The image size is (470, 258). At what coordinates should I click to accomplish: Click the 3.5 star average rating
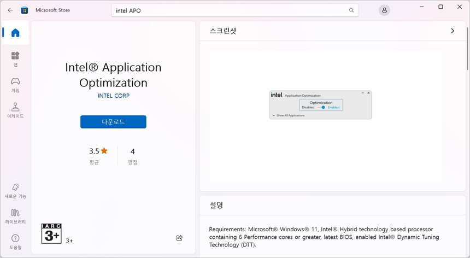(98, 151)
